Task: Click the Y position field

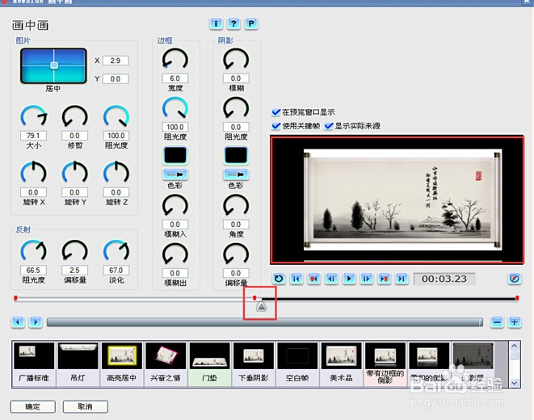Action: point(116,79)
